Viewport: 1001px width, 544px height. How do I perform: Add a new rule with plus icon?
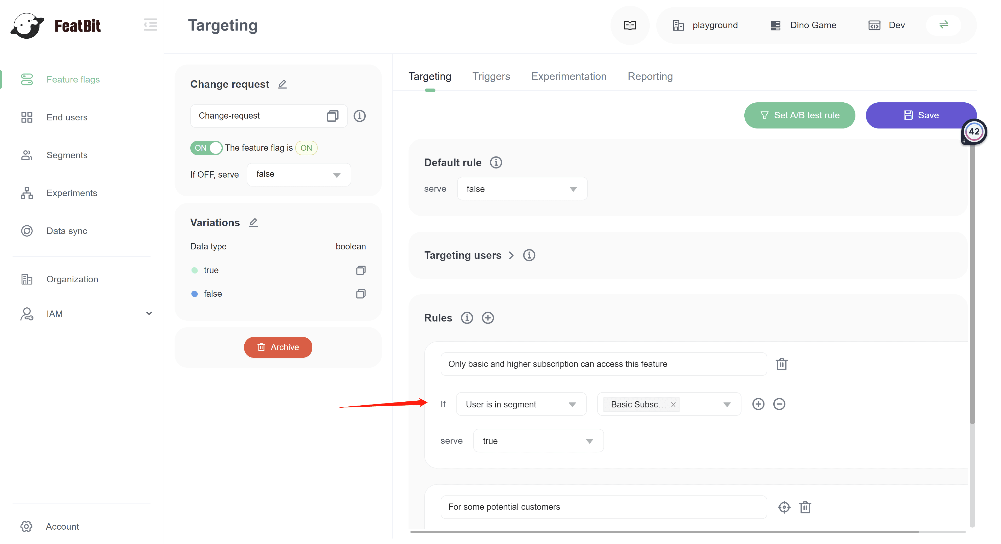[x=488, y=318]
